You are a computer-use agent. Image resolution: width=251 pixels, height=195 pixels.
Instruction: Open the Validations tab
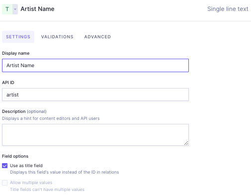click(57, 37)
